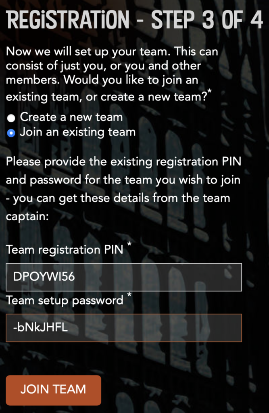The width and height of the screenshot is (269, 413).
Task: Click the asterisk after the create a new team question
Action: click(x=209, y=92)
